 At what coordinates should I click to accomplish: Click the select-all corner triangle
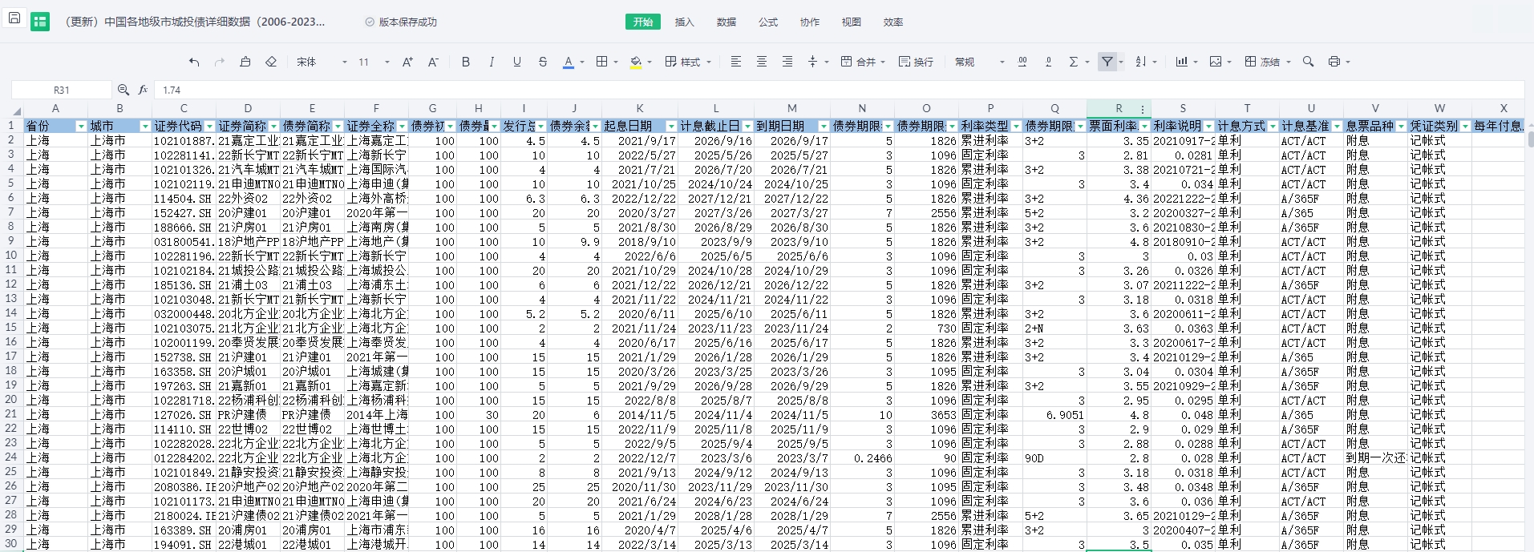[16, 110]
